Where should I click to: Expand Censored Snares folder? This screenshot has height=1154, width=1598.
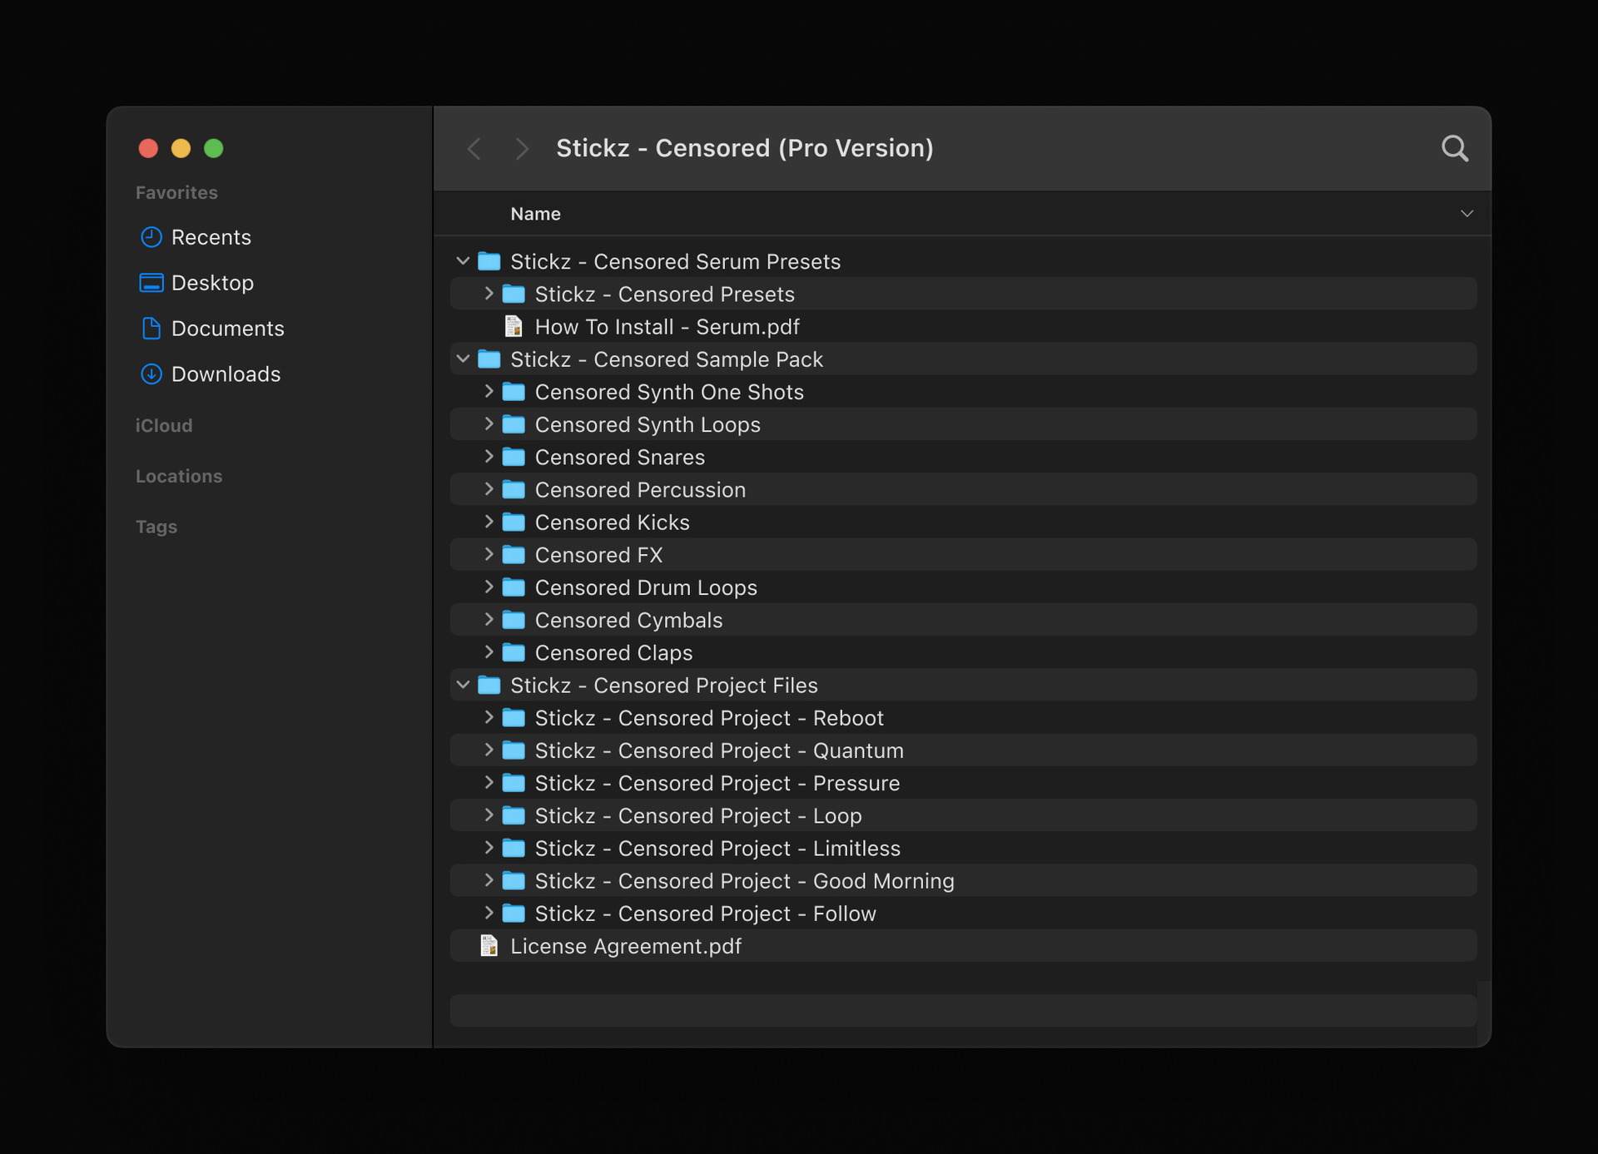pyautogui.click(x=489, y=457)
